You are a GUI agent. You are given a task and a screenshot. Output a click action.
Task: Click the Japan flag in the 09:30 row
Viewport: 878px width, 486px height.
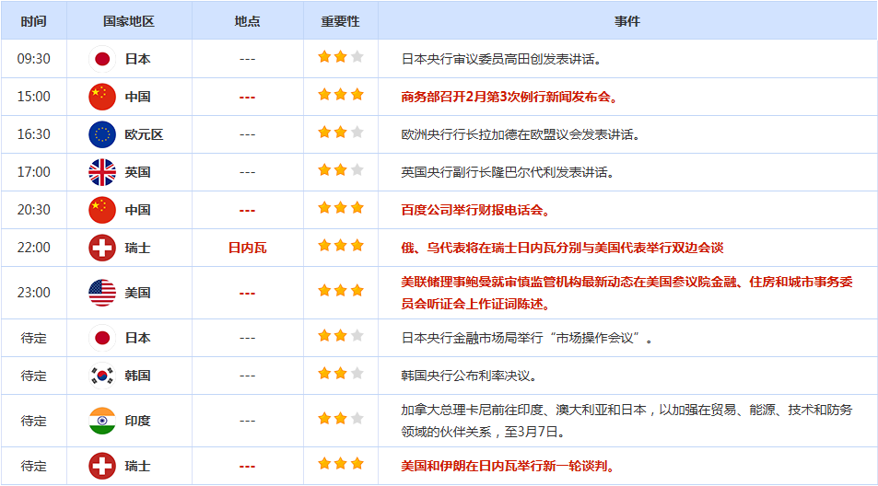point(102,59)
